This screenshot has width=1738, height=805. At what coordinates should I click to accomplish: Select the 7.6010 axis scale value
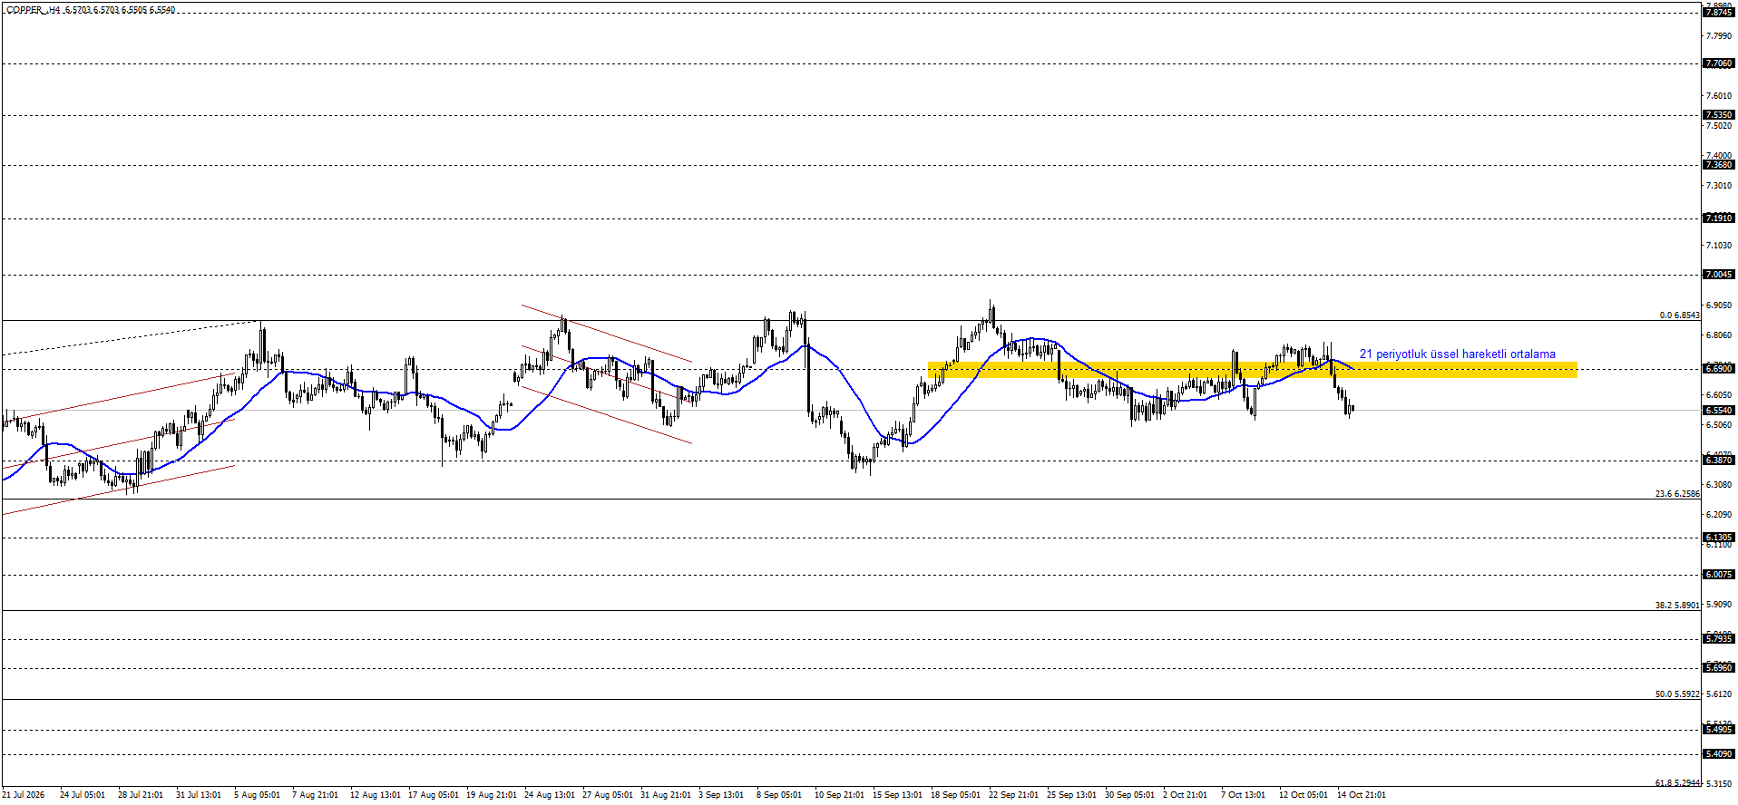[x=1720, y=96]
